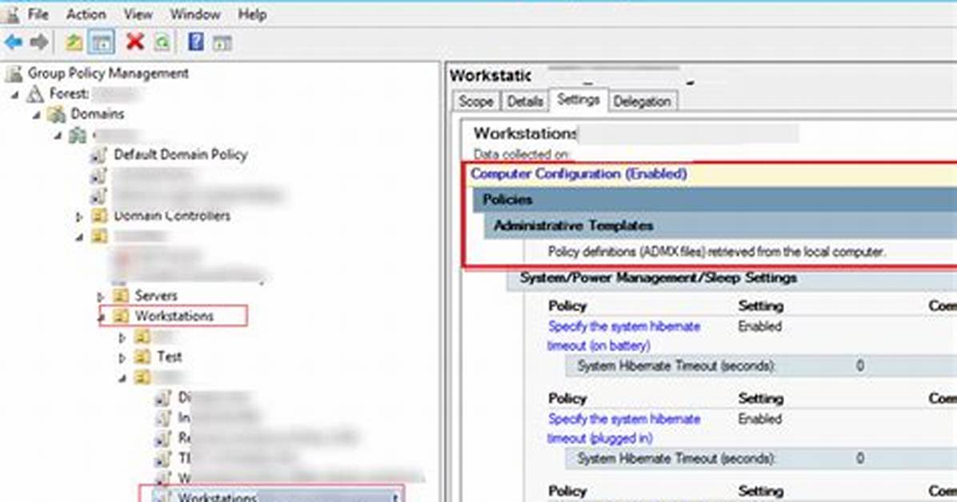Expand the Test OU node
Screen dimensions: 957x502
point(122,357)
